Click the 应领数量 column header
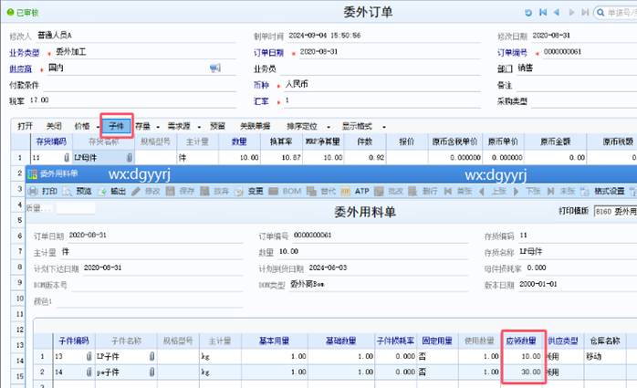The height and width of the screenshot is (388, 637). (524, 338)
